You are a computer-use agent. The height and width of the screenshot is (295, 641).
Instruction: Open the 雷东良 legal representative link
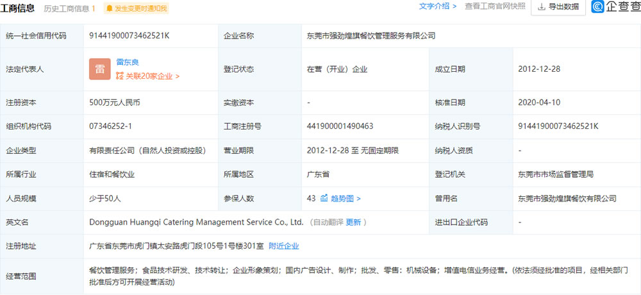pyautogui.click(x=128, y=62)
